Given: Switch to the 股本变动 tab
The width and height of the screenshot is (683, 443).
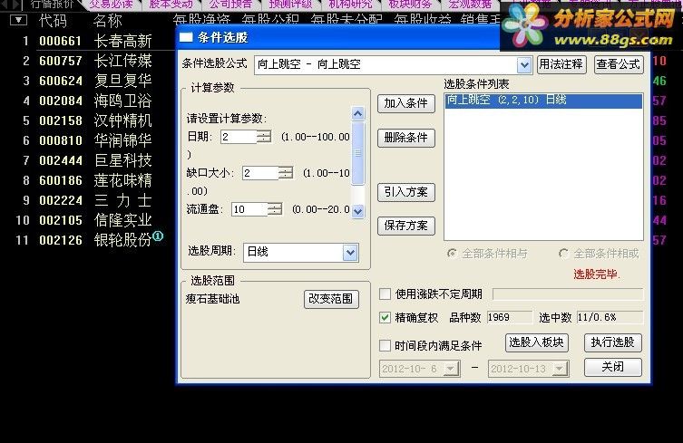Looking at the screenshot, I should pos(171,5).
